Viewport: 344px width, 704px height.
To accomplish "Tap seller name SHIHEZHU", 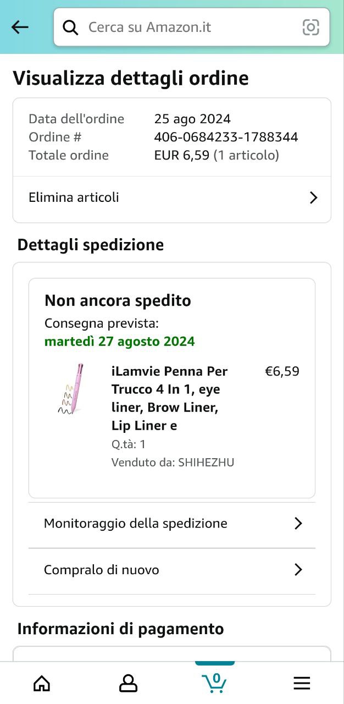I will [206, 463].
